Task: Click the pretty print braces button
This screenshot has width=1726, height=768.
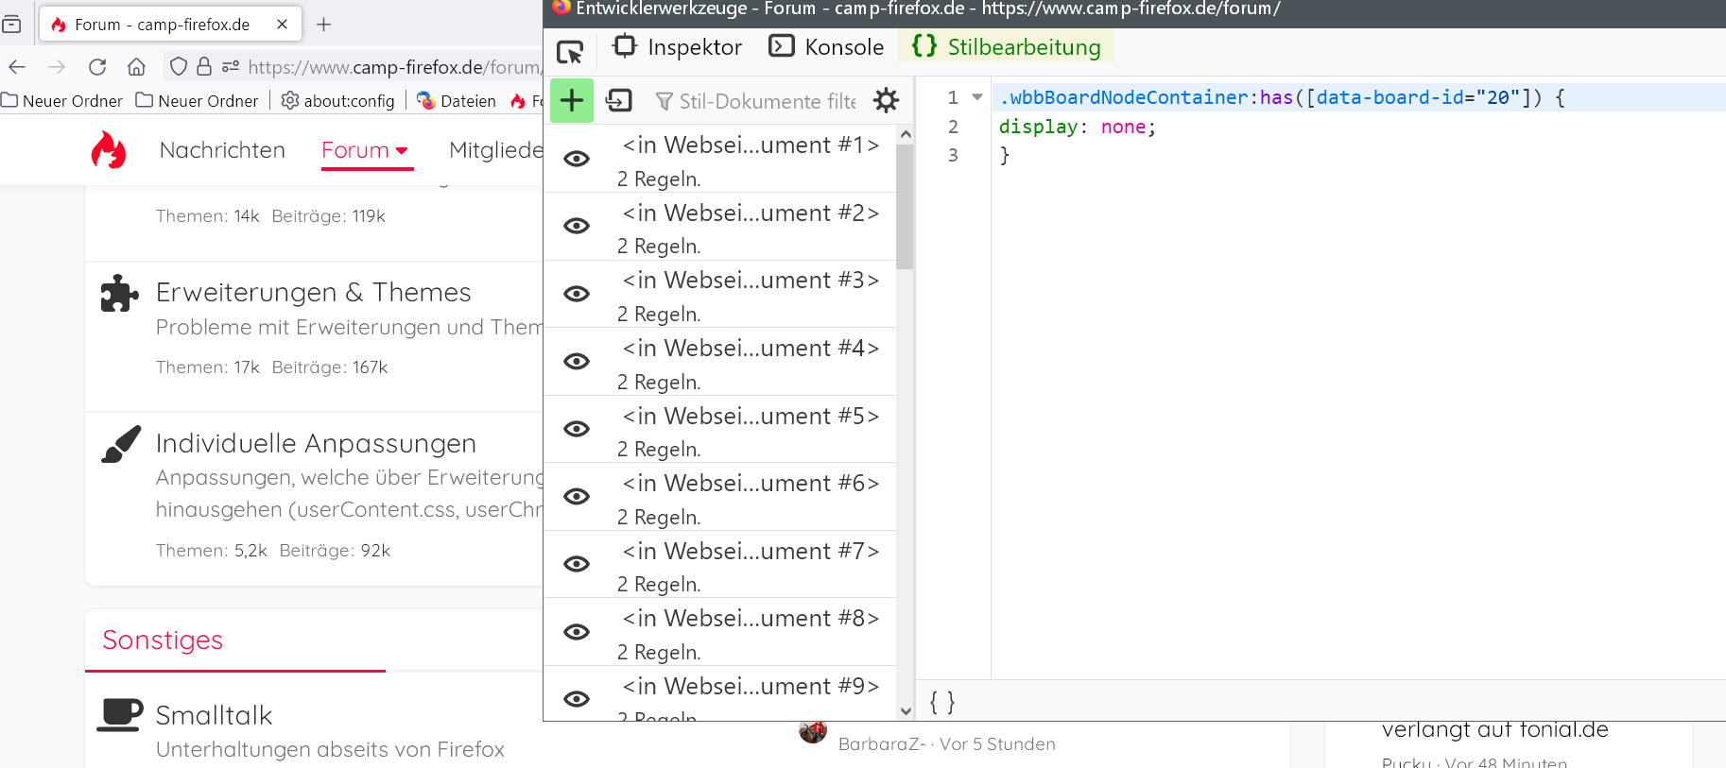Action: click(x=942, y=702)
